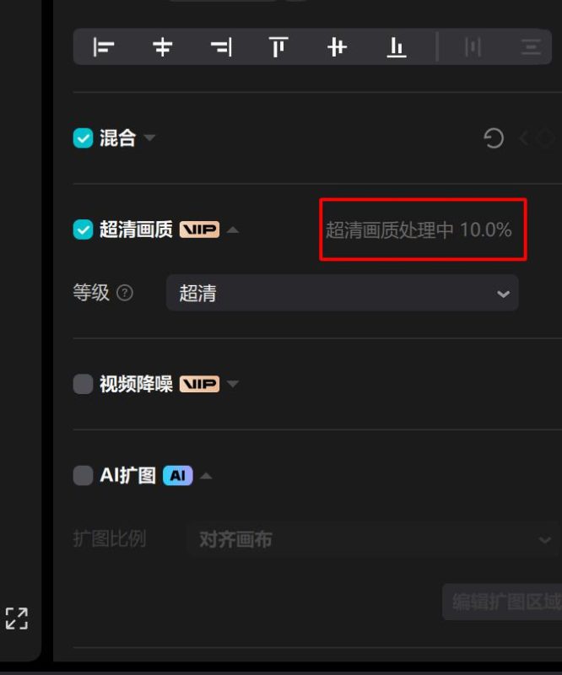Center horizontally with the alignment icon
562x675 pixels.
162,47
